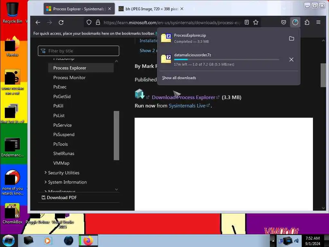Open containing folder for ProcessExplorer.zip

pyautogui.click(x=291, y=39)
